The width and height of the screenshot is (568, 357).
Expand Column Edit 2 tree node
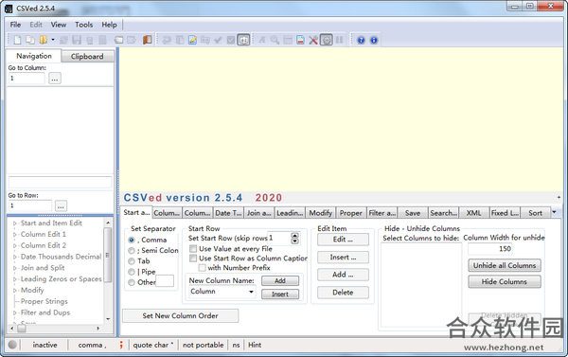click(15, 245)
